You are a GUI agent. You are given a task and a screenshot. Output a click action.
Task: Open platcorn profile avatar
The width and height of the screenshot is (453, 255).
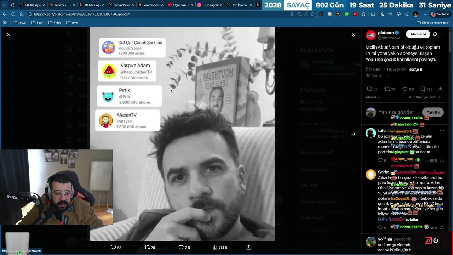point(371,35)
